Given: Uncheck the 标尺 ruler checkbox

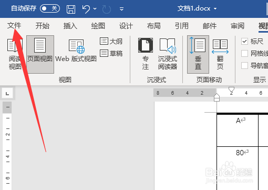Looking at the screenshot, I should click(244, 42).
